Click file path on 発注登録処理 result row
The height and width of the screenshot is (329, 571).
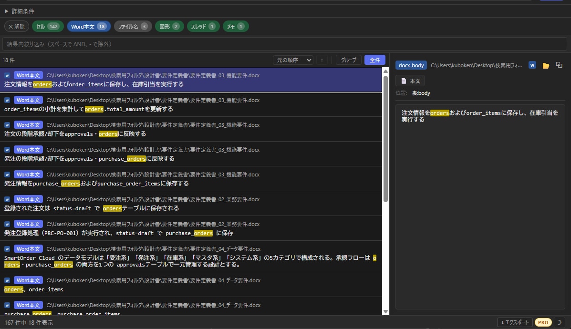click(153, 224)
